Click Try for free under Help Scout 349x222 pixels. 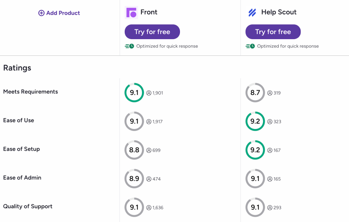pyautogui.click(x=273, y=32)
